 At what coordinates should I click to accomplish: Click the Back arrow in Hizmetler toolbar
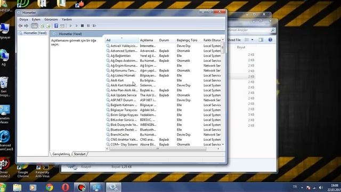coord(20,26)
